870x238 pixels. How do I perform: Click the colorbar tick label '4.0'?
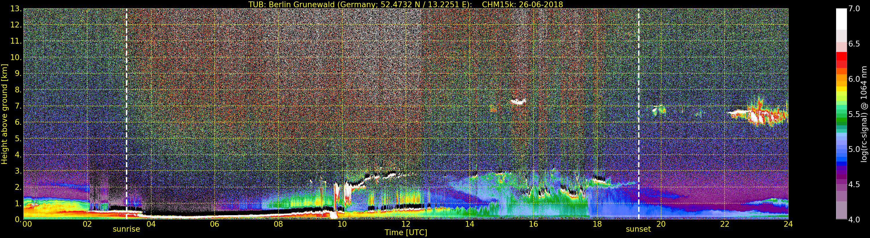click(854, 220)
